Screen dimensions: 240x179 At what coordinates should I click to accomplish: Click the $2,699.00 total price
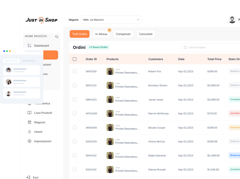[213, 100]
